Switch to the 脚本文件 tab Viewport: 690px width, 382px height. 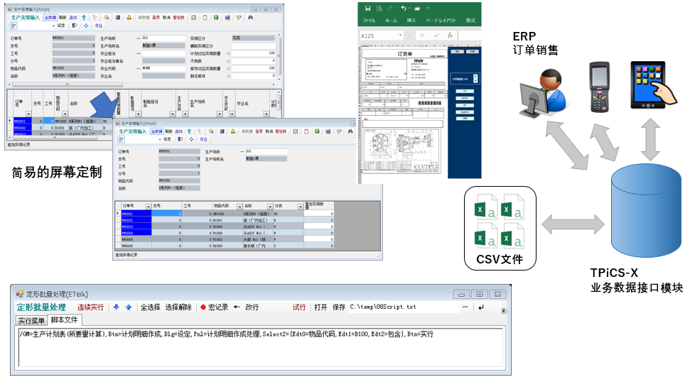coord(64,320)
